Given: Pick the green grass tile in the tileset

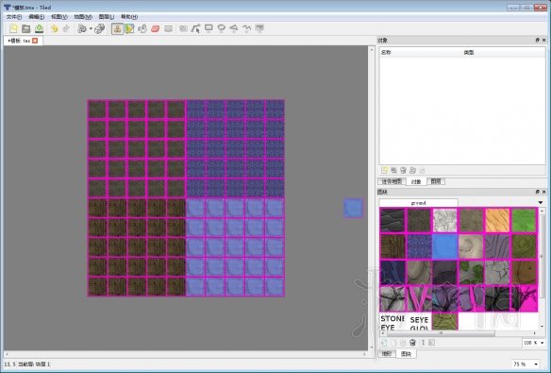Looking at the screenshot, I should click(524, 220).
